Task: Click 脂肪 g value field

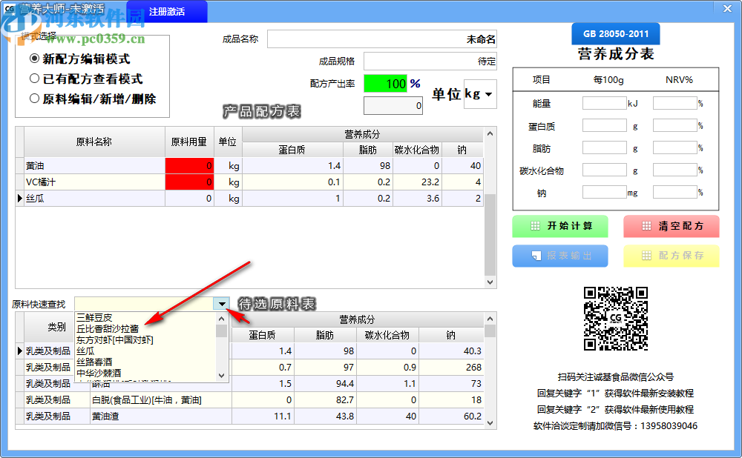Action: [604, 147]
